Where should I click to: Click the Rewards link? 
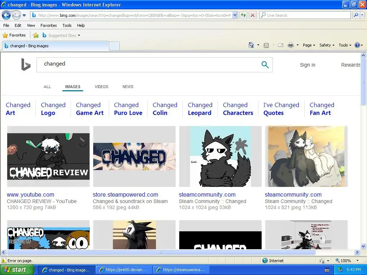pyautogui.click(x=351, y=65)
